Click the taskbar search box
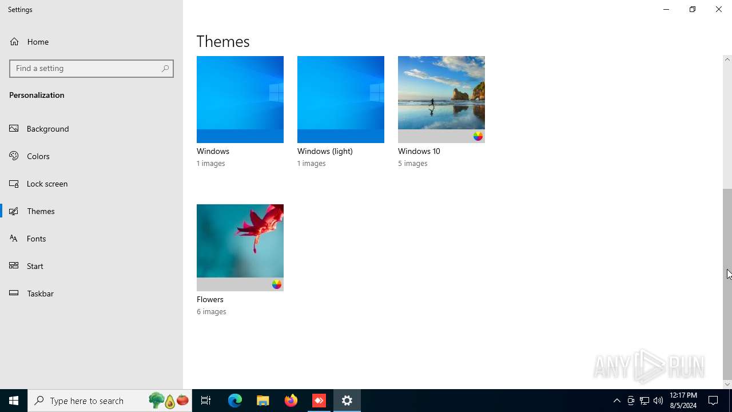Image resolution: width=732 pixels, height=412 pixels. pos(110,401)
